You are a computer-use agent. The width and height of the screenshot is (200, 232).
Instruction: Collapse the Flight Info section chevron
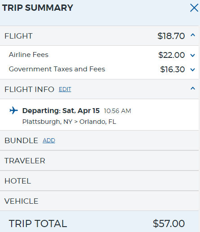pyautogui.click(x=193, y=88)
